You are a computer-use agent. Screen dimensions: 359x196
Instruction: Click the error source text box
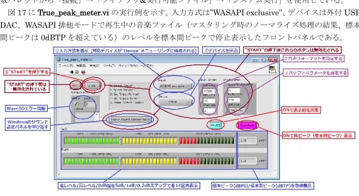[85, 117]
